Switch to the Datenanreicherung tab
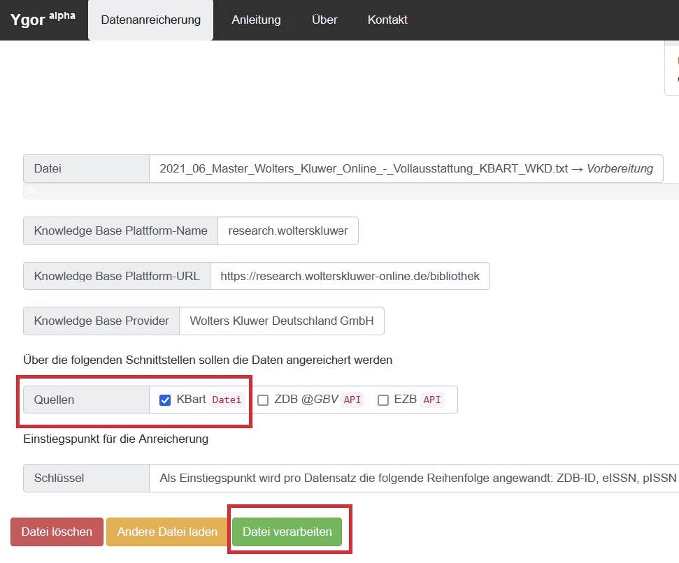Image resolution: width=679 pixels, height=563 pixels. [x=150, y=20]
